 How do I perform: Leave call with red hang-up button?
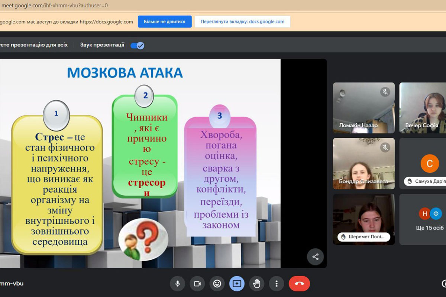pyautogui.click(x=299, y=284)
